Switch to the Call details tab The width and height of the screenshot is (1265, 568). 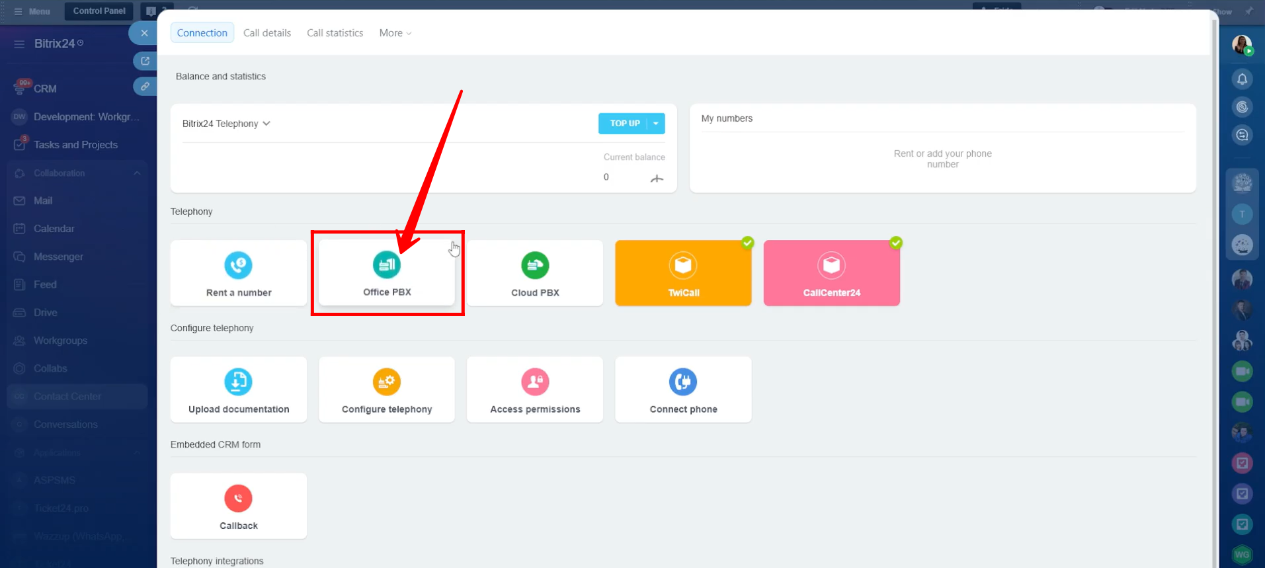coord(267,33)
